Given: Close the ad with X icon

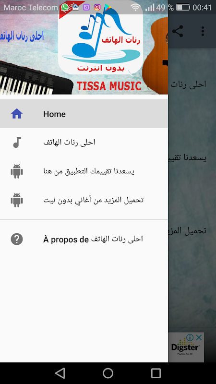Looking at the screenshot, I should pyautogui.click(x=199, y=337).
